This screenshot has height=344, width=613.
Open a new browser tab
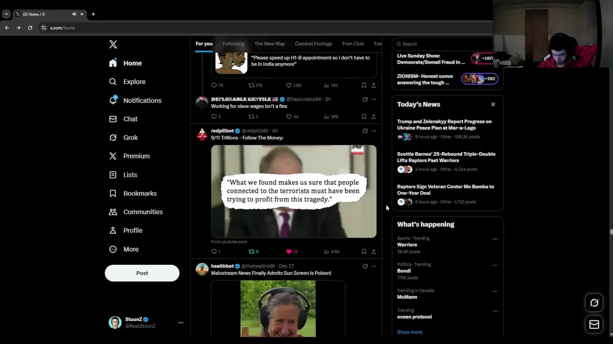click(93, 14)
